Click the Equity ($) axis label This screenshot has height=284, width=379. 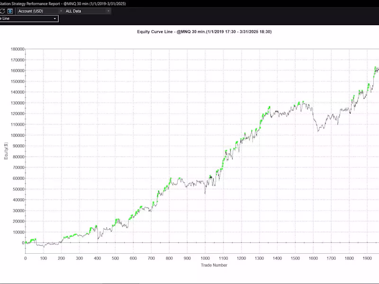coord(7,150)
